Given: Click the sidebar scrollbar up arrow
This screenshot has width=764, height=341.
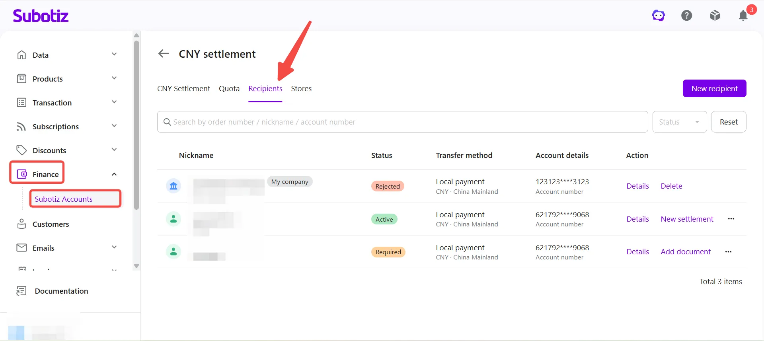Looking at the screenshot, I should tap(136, 35).
